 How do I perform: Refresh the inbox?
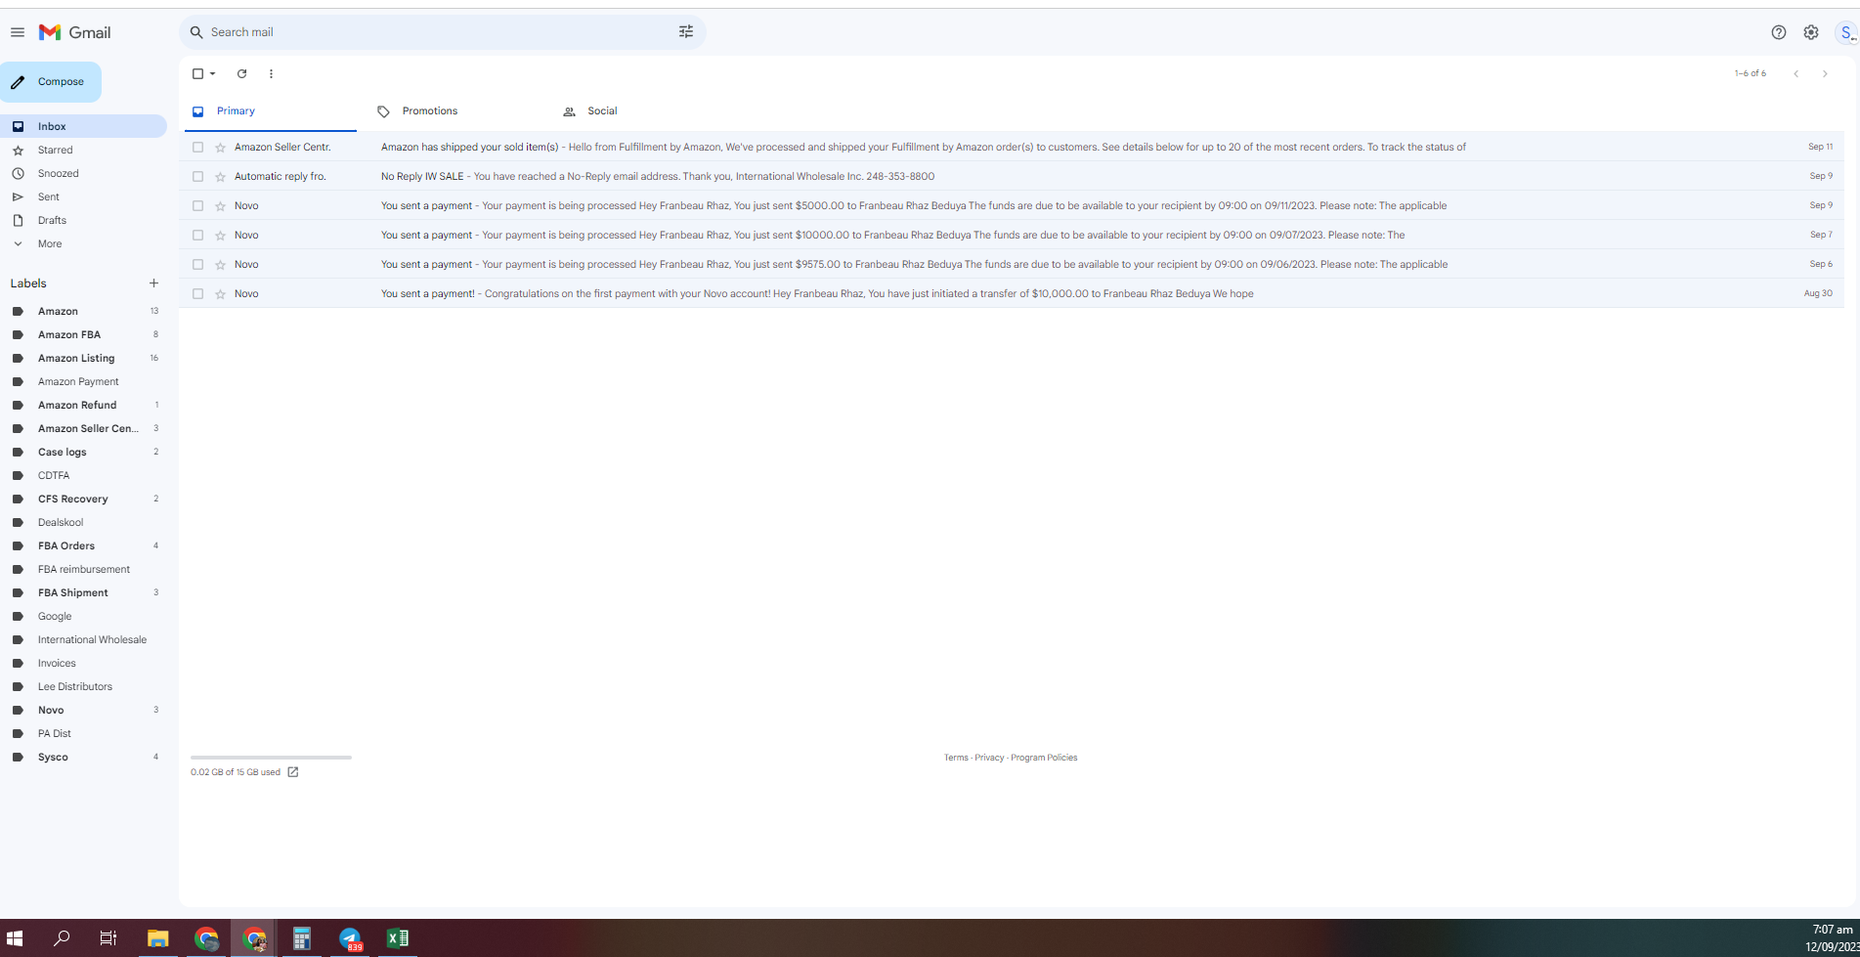(x=241, y=73)
